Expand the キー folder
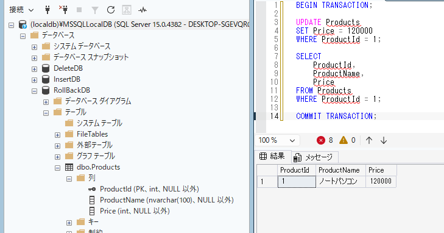 [69, 223]
